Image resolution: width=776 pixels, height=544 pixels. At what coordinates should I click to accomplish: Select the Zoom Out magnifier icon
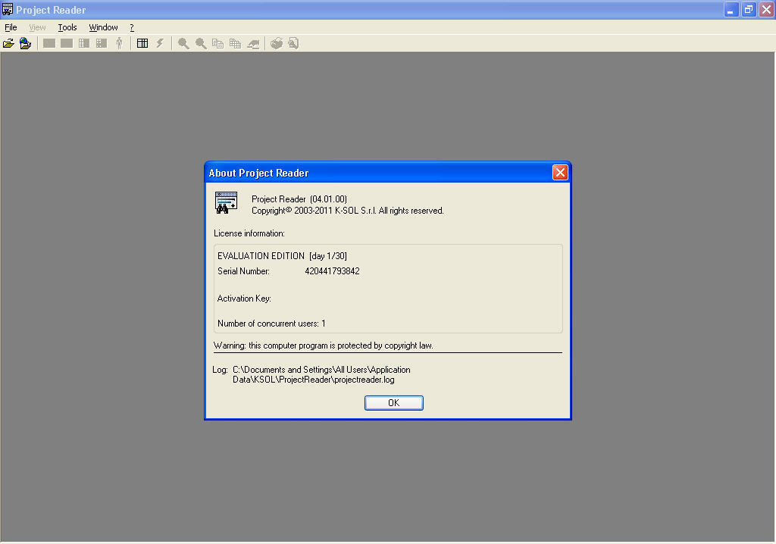(x=200, y=43)
